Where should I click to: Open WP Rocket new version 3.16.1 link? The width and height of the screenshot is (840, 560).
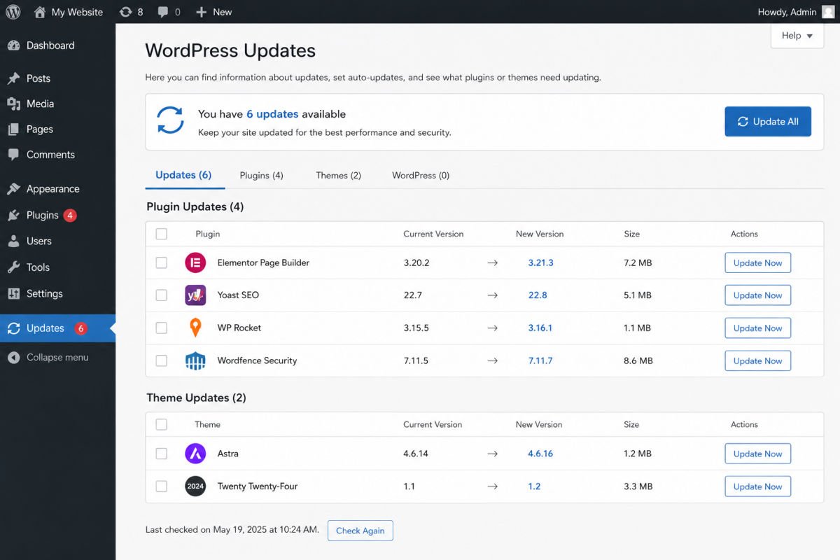[x=540, y=328]
